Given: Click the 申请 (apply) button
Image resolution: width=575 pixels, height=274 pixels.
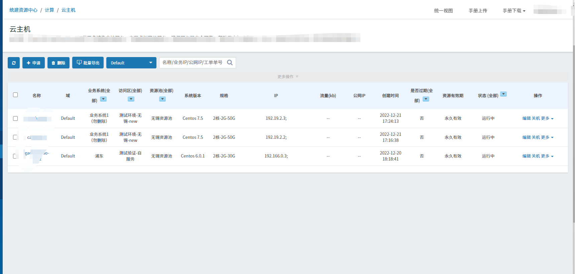Looking at the screenshot, I should tap(33, 63).
